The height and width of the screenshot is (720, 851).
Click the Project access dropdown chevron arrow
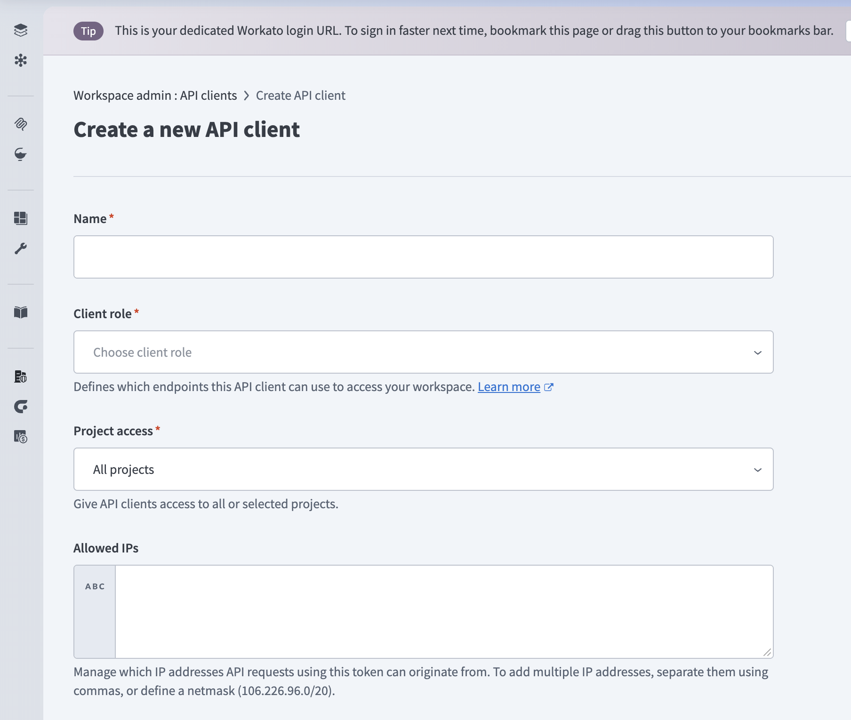pos(758,470)
